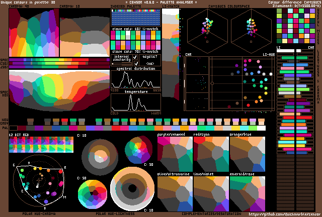The width and height of the screenshot is (322, 217).
Task: Click the black first swatch in PAL row
Action: 13,129
